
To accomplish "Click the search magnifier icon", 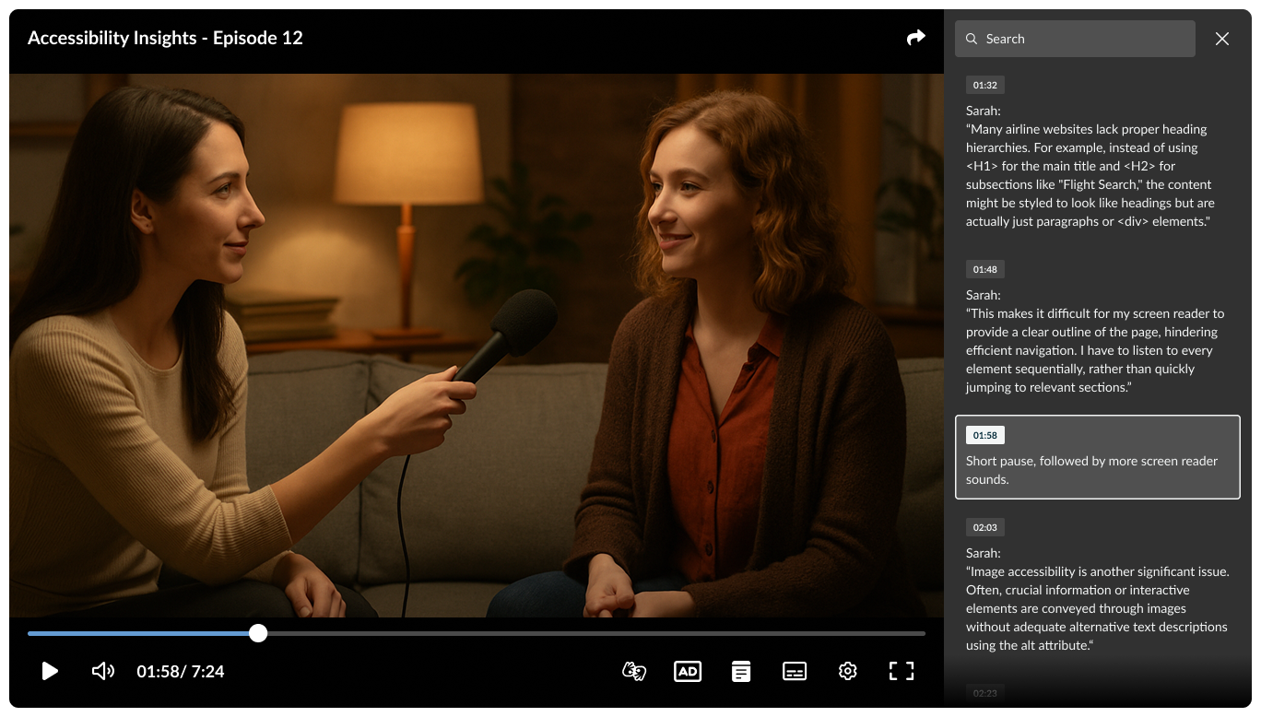I will click(972, 39).
